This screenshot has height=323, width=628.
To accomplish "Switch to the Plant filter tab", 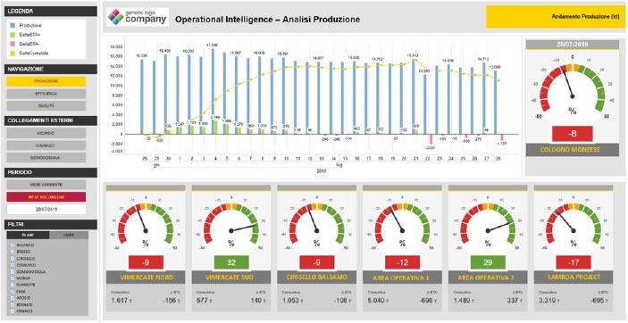I will coord(28,236).
